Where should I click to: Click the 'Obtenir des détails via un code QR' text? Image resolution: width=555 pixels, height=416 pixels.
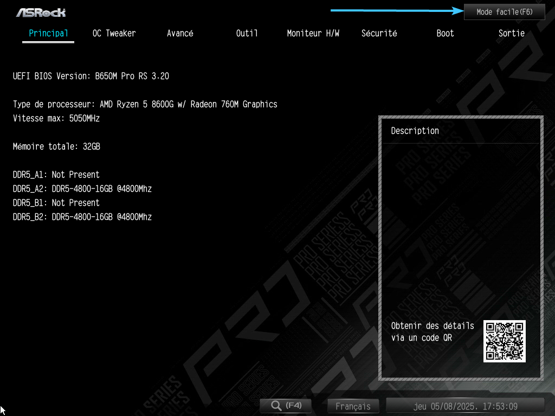click(x=433, y=332)
